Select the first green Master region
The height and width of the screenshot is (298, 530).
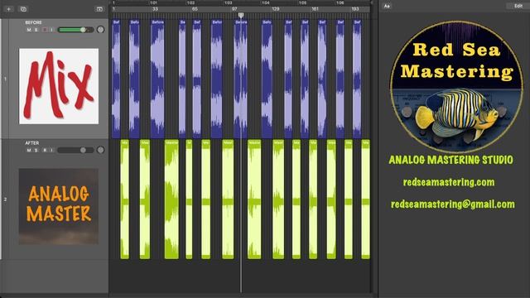(125, 199)
